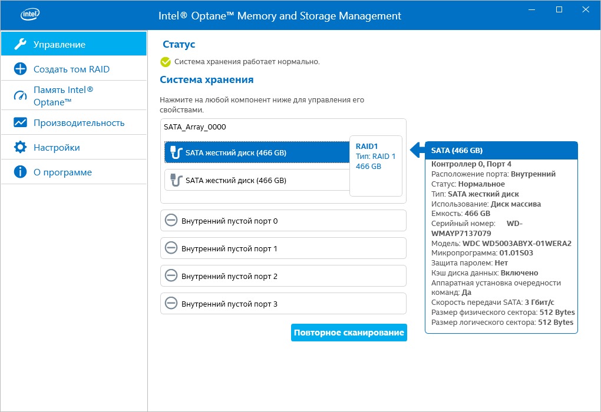Image resolution: width=601 pixels, height=412 pixels.
Task: Click the info icon beside О программе
Action: pyautogui.click(x=20, y=172)
